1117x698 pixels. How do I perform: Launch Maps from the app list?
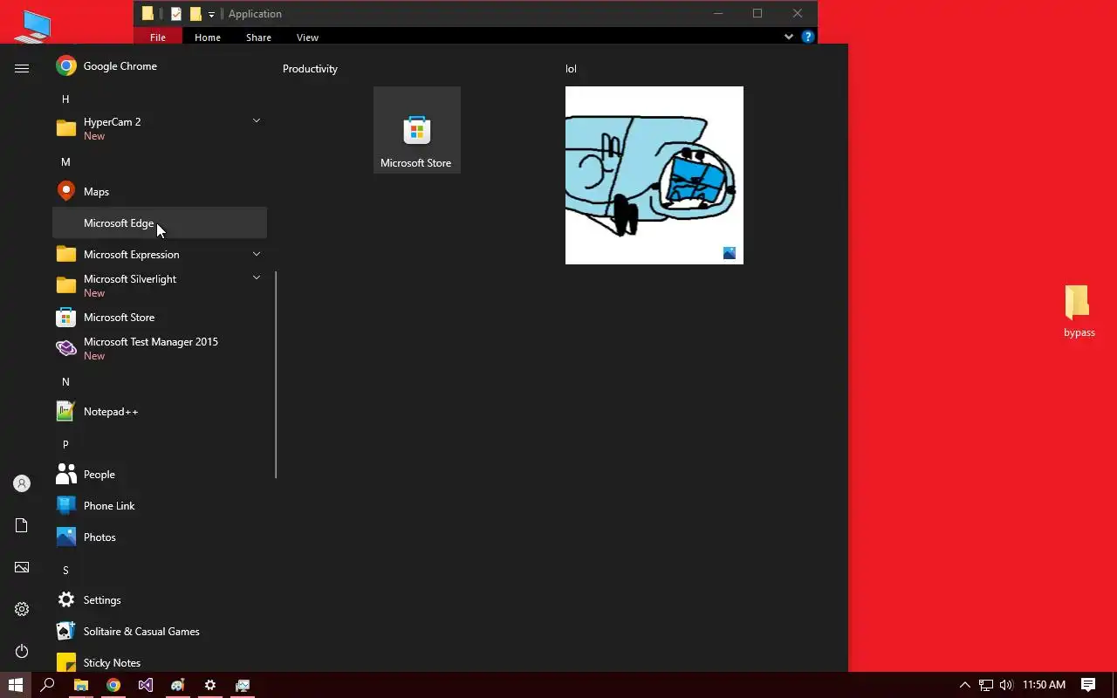click(x=160, y=192)
